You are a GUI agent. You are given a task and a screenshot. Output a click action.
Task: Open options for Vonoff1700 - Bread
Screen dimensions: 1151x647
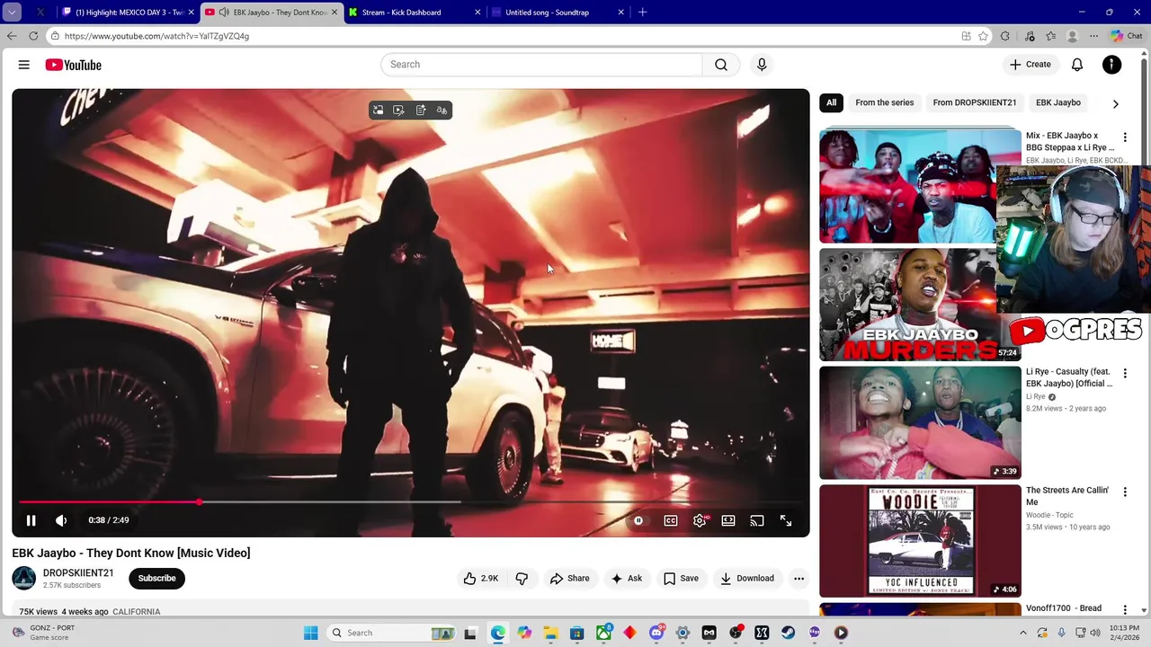tap(1125, 610)
